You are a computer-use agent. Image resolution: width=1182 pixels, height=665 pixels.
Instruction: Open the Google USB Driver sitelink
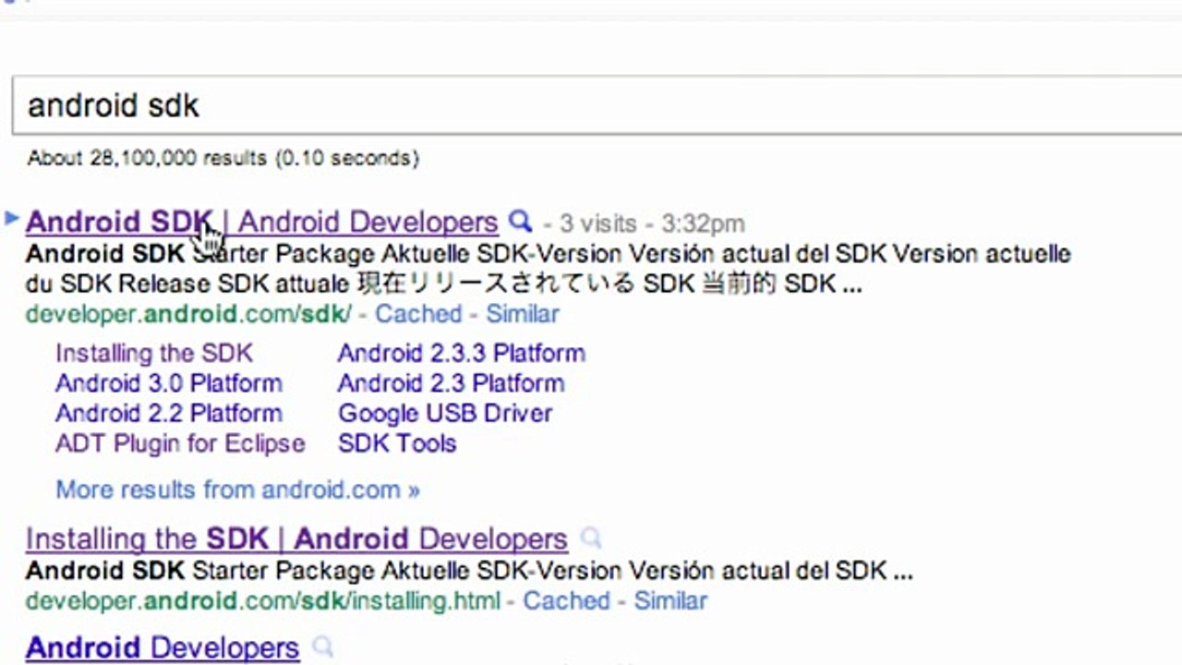445,414
